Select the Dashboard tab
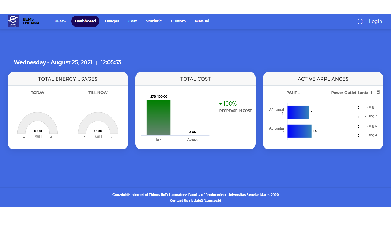 coord(85,21)
